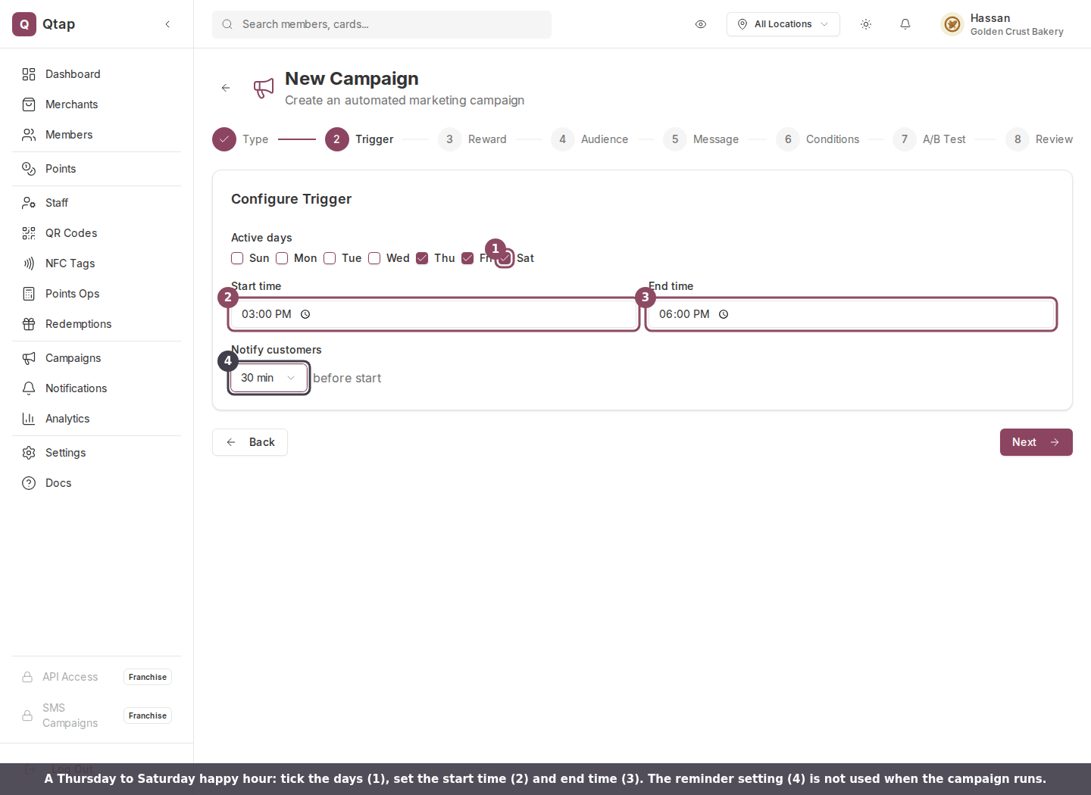Open notifications bell in the header
Viewport: 1091px width, 795px height.
[905, 24]
